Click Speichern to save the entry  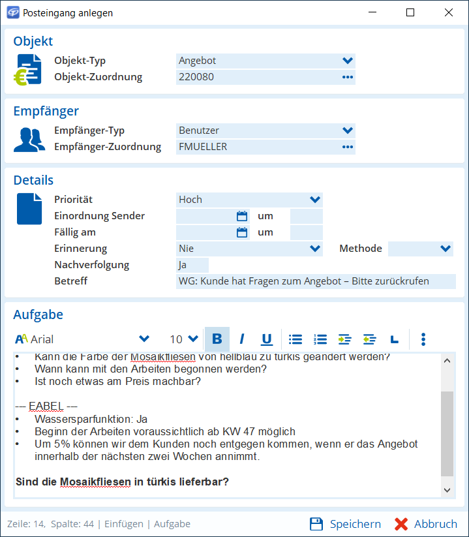345,524
